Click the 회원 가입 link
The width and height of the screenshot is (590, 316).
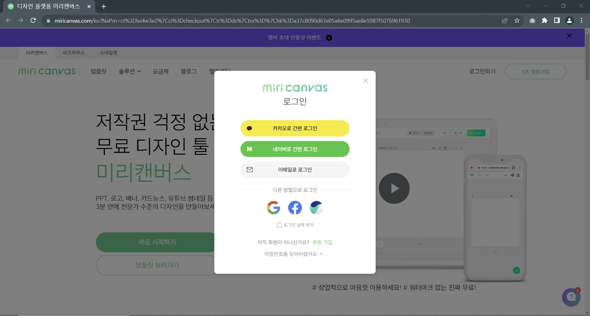322,242
